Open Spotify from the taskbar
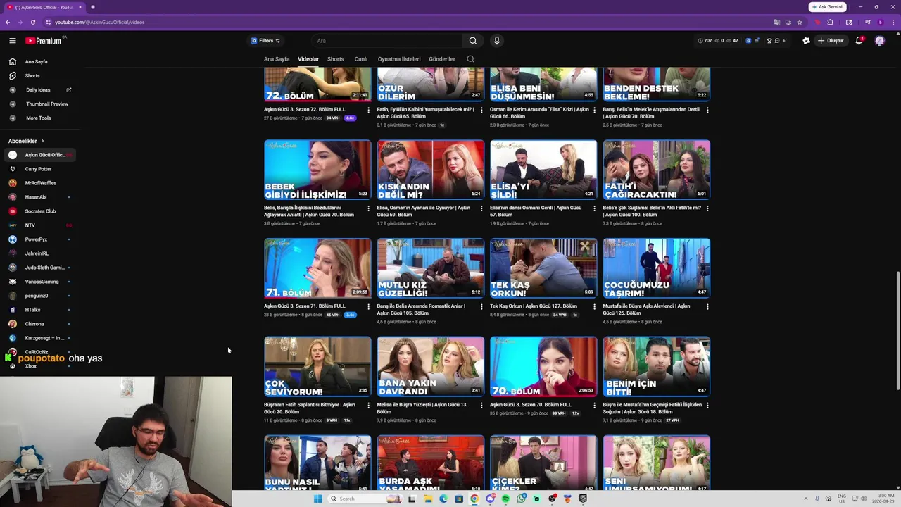The image size is (901, 507). click(505, 499)
